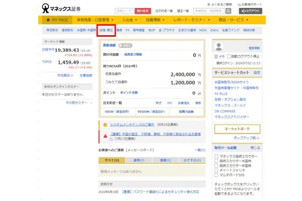The image size is (302, 201).
Task: Select 債券 submenu item
Action: click(119, 30)
